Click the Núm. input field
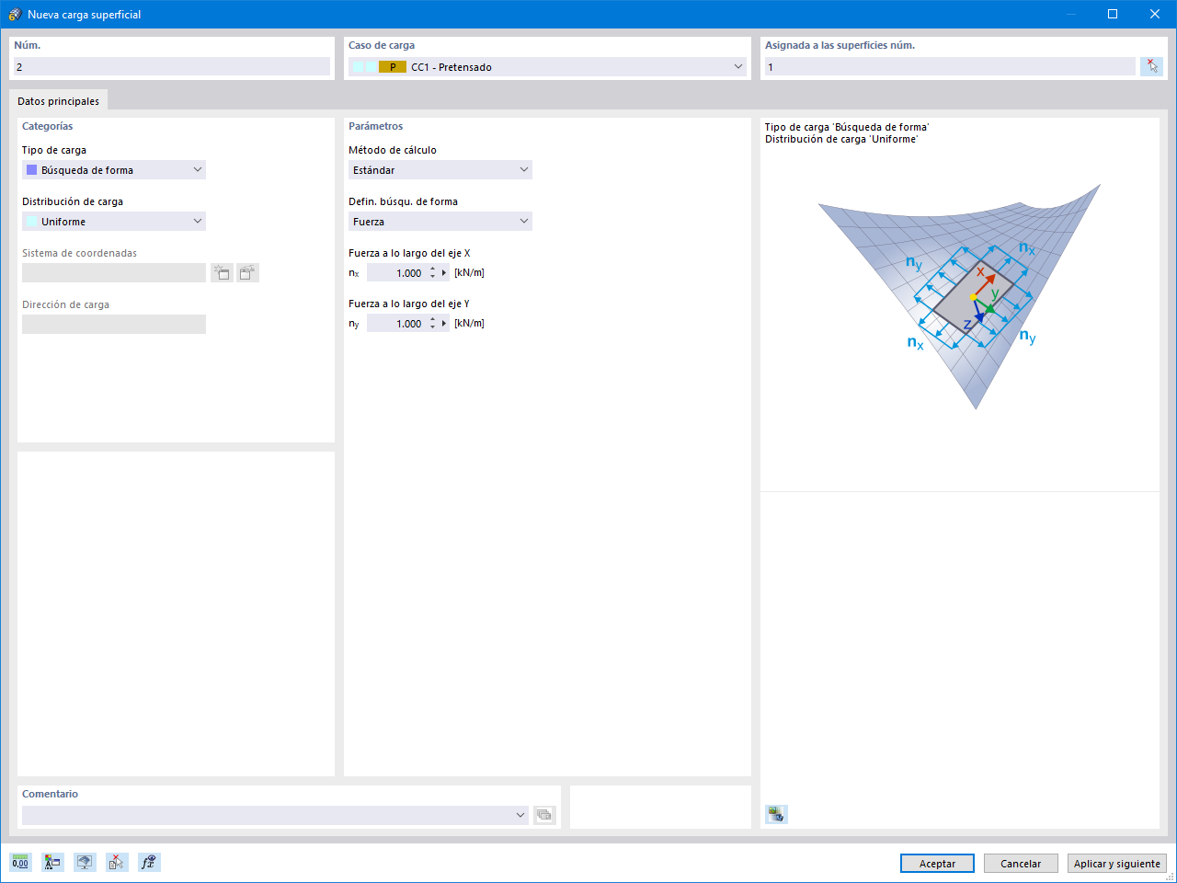The height and width of the screenshot is (883, 1177). [172, 66]
